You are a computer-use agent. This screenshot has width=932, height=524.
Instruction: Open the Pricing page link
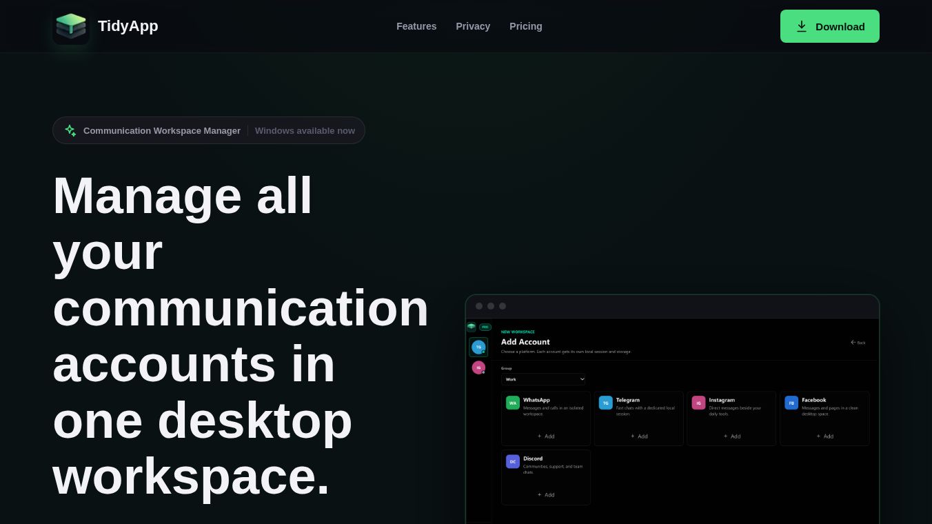tap(526, 26)
